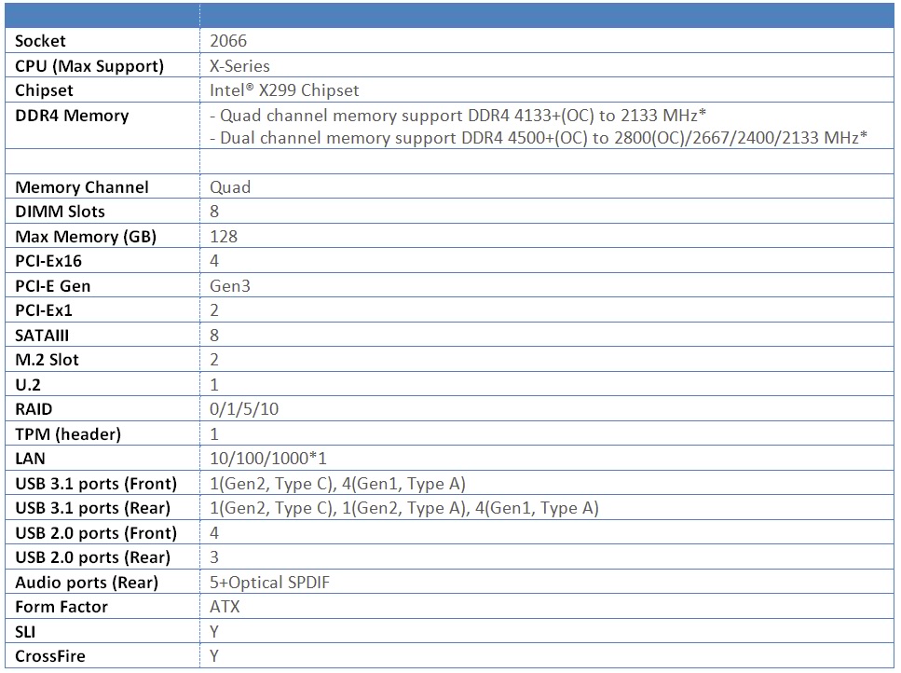Click the Socket row label
Viewport: 901px width, 673px height.
41,41
